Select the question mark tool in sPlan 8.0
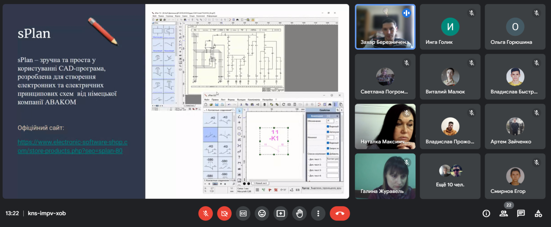 [239, 157]
